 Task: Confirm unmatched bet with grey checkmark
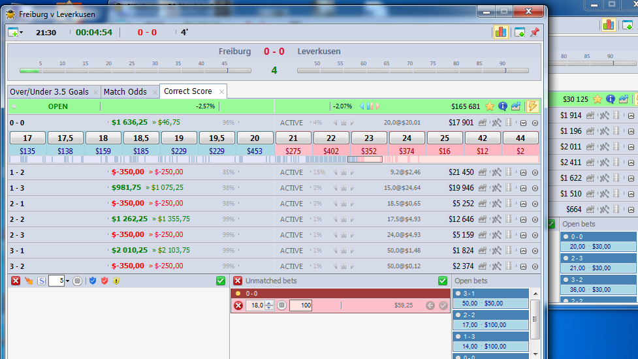pyautogui.click(x=443, y=305)
